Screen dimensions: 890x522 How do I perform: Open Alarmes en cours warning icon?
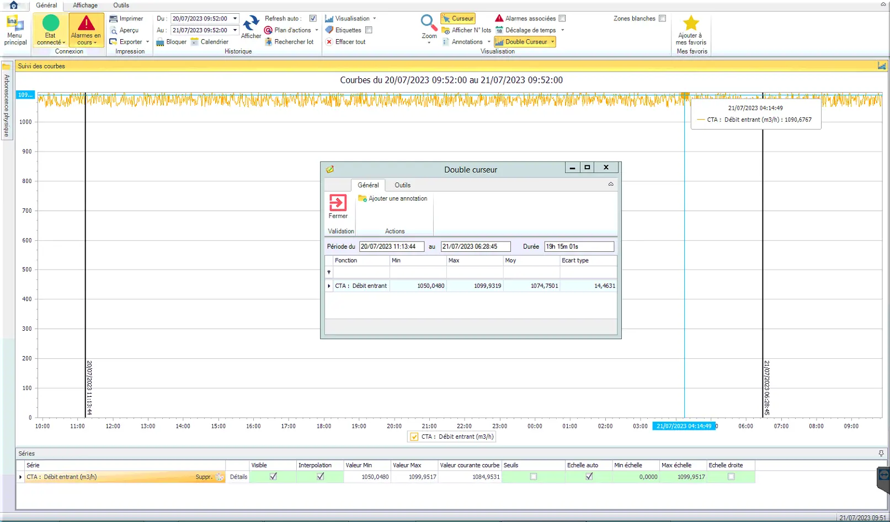pos(86,23)
